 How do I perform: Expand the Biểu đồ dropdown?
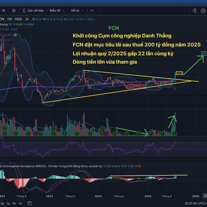57,11
